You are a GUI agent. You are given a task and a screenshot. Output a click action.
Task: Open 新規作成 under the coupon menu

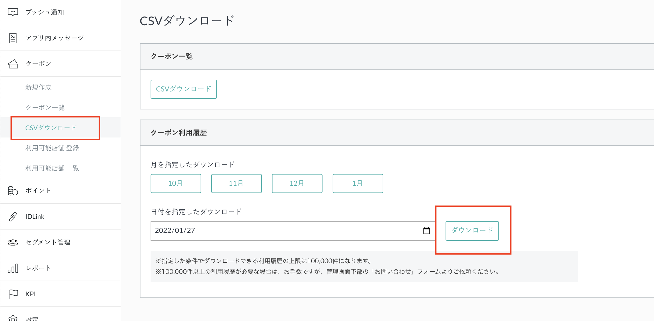(38, 88)
